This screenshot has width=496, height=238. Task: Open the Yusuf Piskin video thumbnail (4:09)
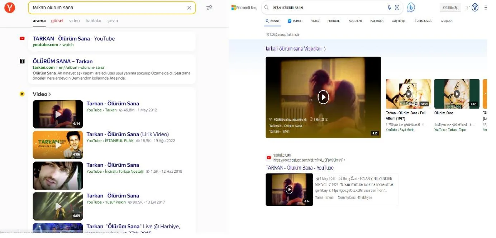(58, 206)
